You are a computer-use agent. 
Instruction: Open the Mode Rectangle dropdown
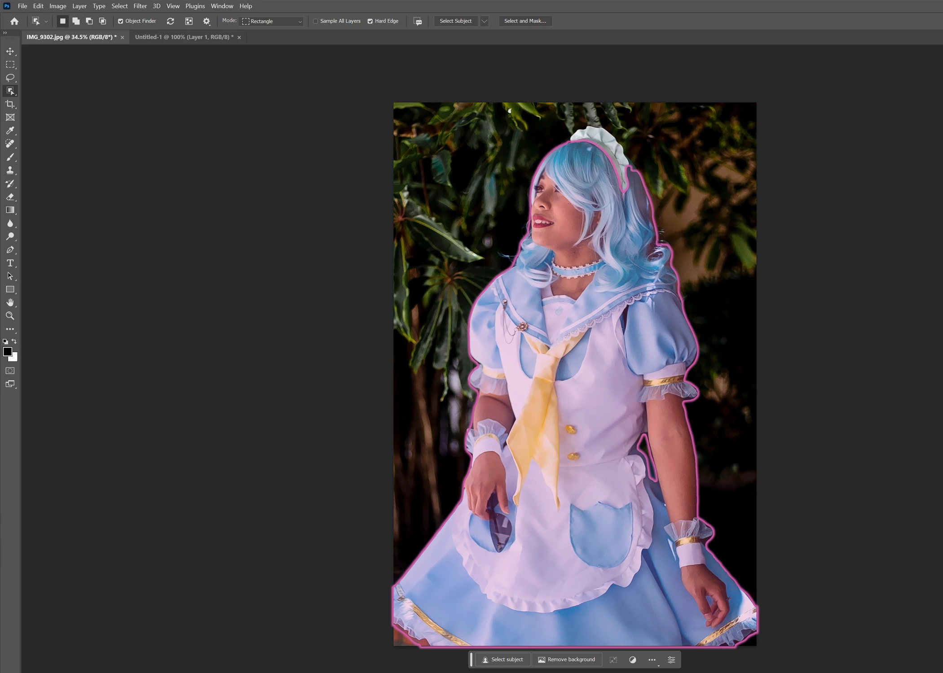(x=272, y=21)
